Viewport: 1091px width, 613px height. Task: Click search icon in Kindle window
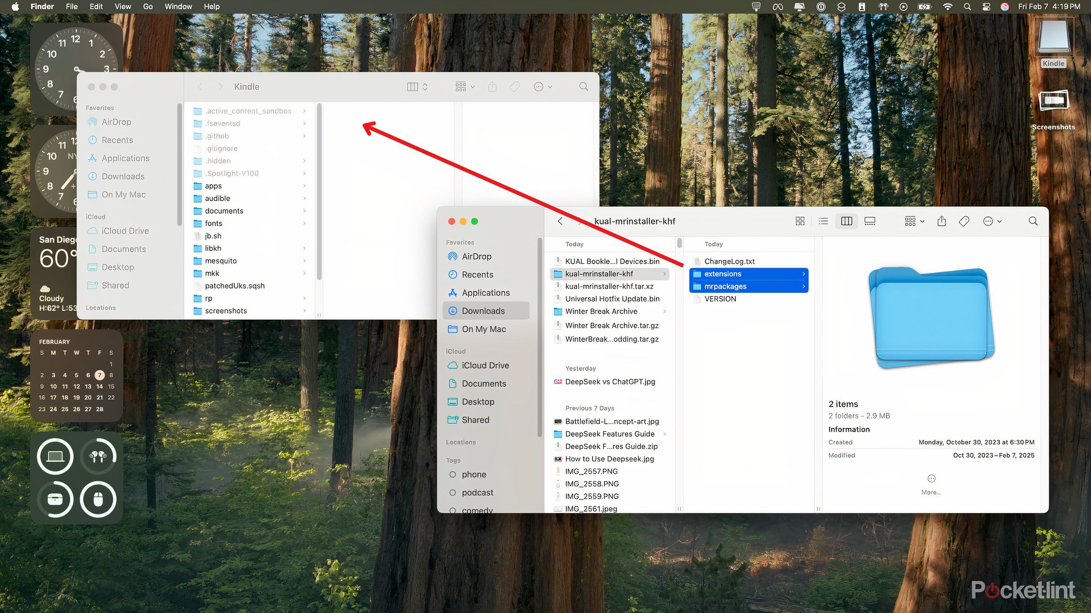584,87
